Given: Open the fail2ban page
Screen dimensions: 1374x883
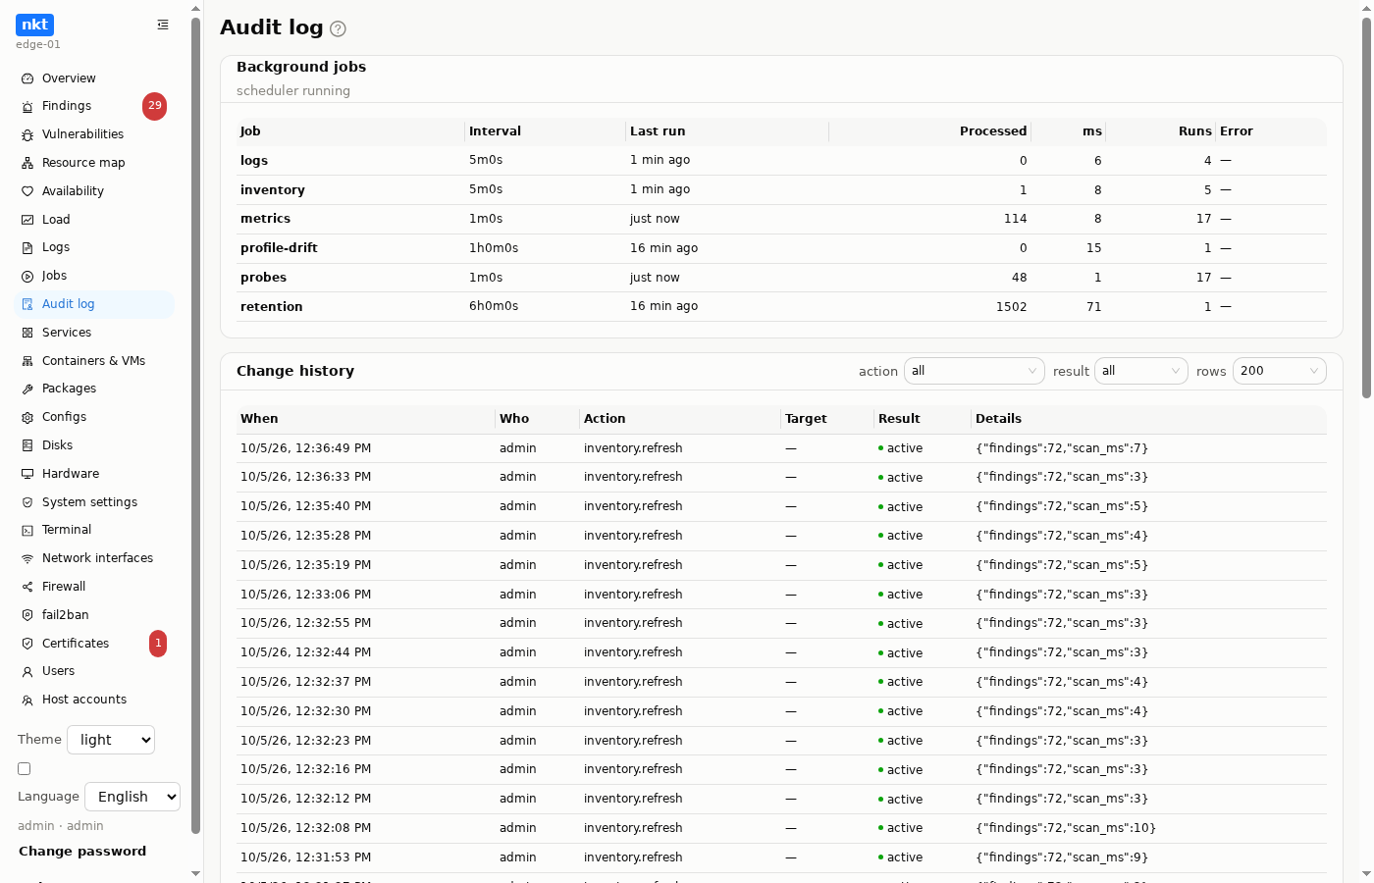Looking at the screenshot, I should click(x=95, y=615).
